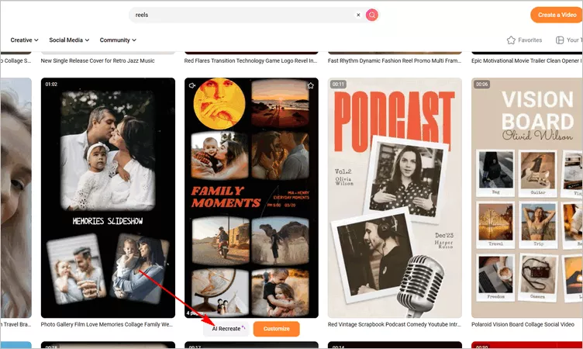Expand the Community dropdown menu

click(x=118, y=40)
